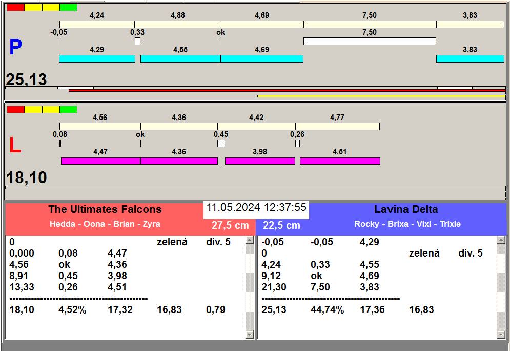Click the 0,79 value in Falcons results
This screenshot has height=351, width=510.
pos(216,309)
